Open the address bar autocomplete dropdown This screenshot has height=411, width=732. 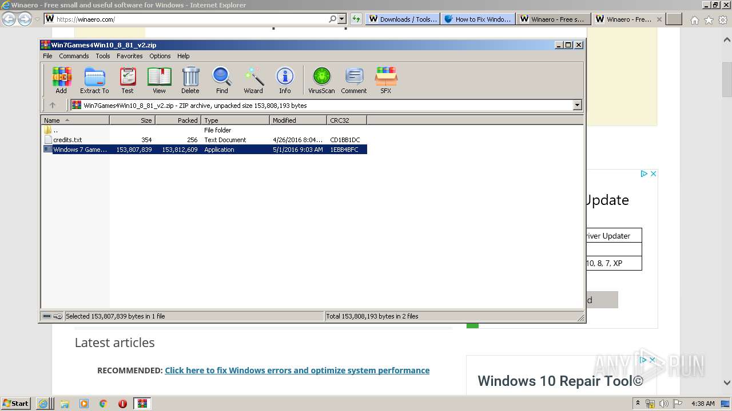coord(342,19)
